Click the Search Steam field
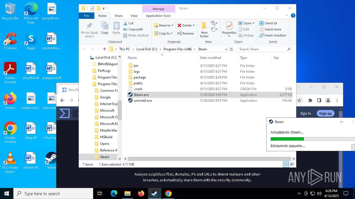 coord(265,49)
